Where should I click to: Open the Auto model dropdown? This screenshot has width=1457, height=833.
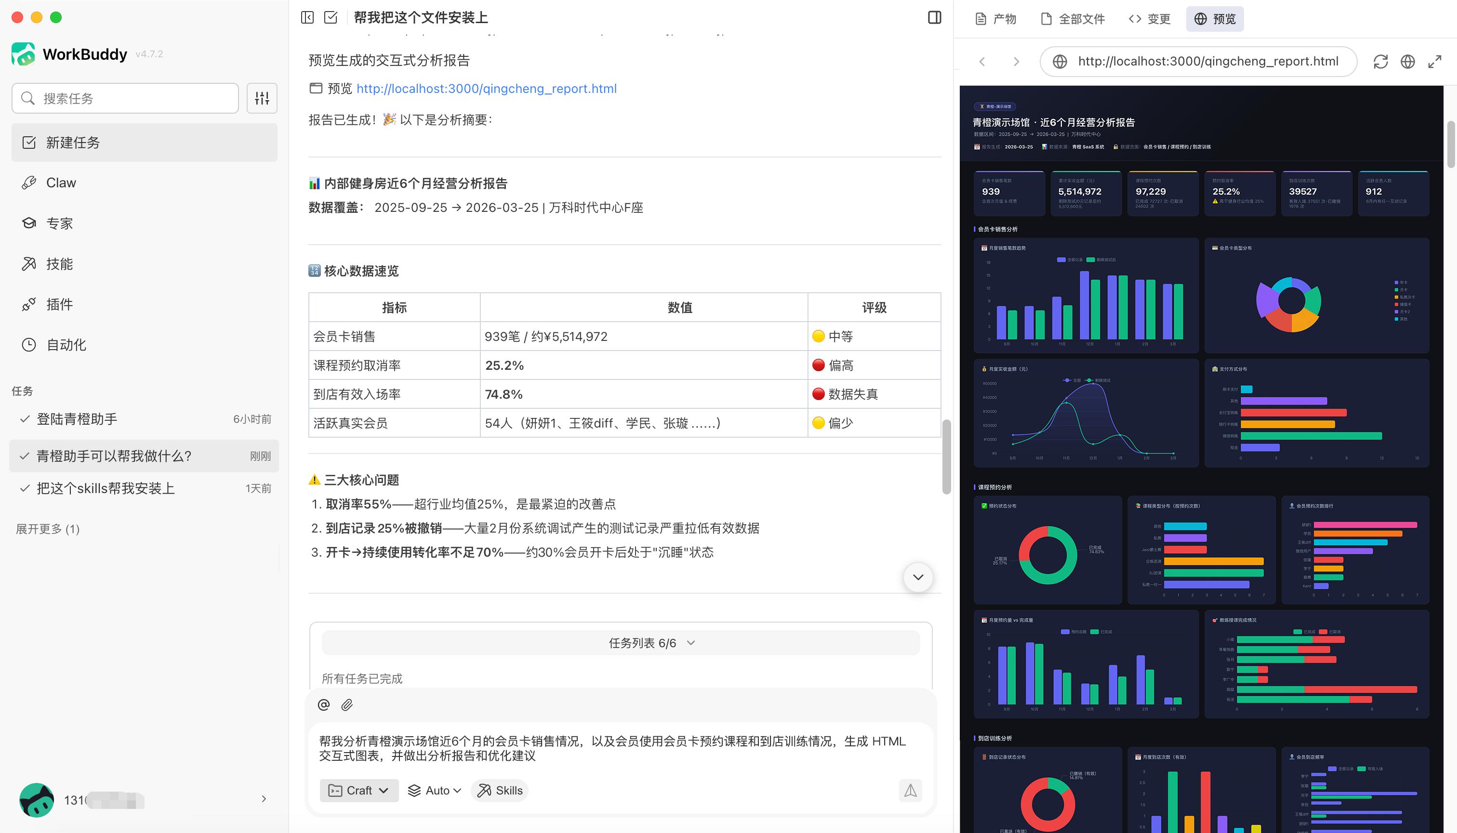tap(435, 790)
